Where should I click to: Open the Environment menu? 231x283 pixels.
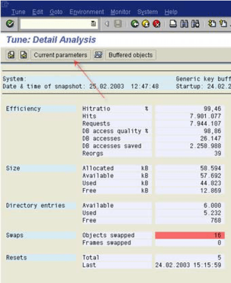pyautogui.click(x=86, y=12)
